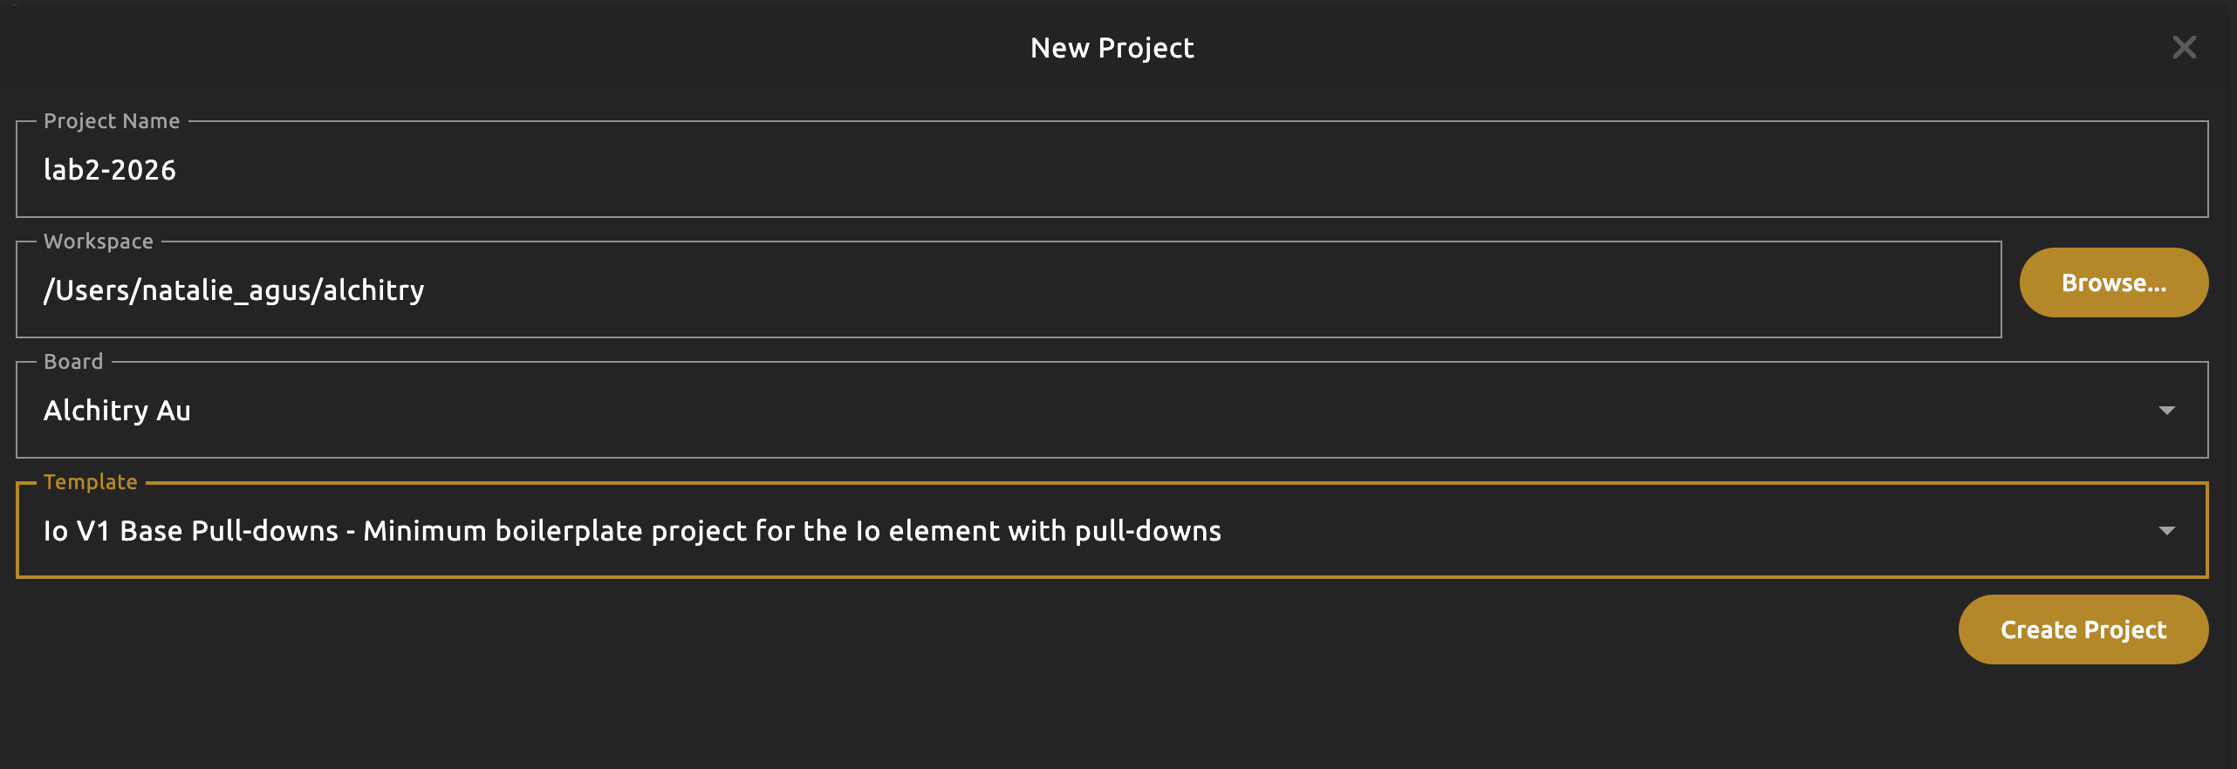Open the Alchitry Au board selector
The image size is (2237, 769).
[117, 410]
